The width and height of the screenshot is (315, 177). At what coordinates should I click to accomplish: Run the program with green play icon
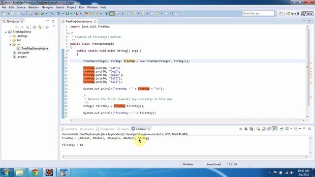(x=67, y=13)
